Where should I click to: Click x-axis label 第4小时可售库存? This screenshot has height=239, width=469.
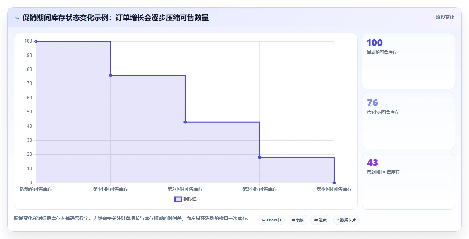coord(334,189)
